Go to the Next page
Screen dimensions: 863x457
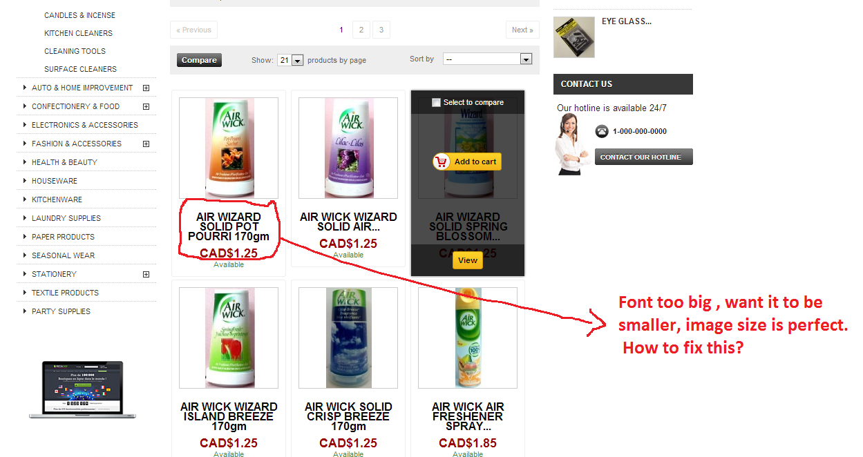[x=522, y=30]
